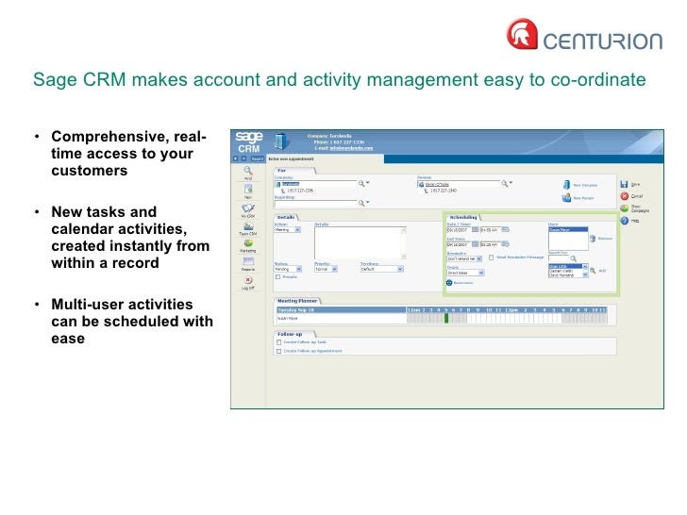The image size is (687, 515).
Task: Click the red Cancel icon
Action: pyautogui.click(x=625, y=196)
